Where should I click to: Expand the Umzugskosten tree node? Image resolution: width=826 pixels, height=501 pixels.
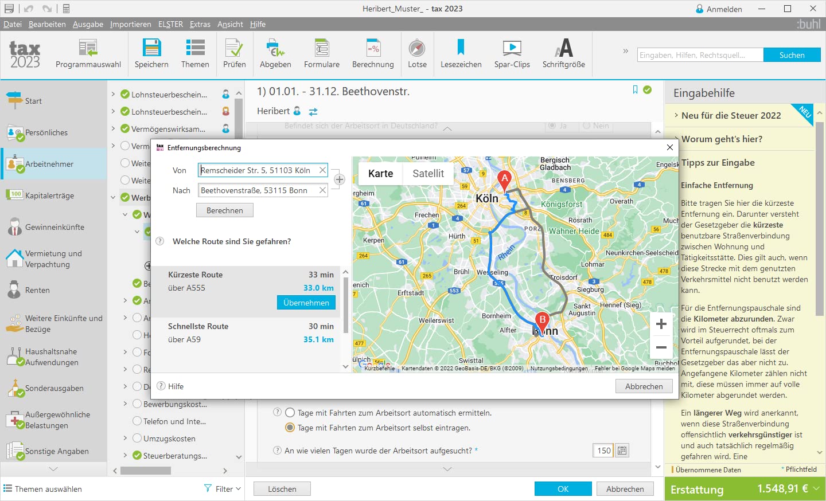point(125,439)
